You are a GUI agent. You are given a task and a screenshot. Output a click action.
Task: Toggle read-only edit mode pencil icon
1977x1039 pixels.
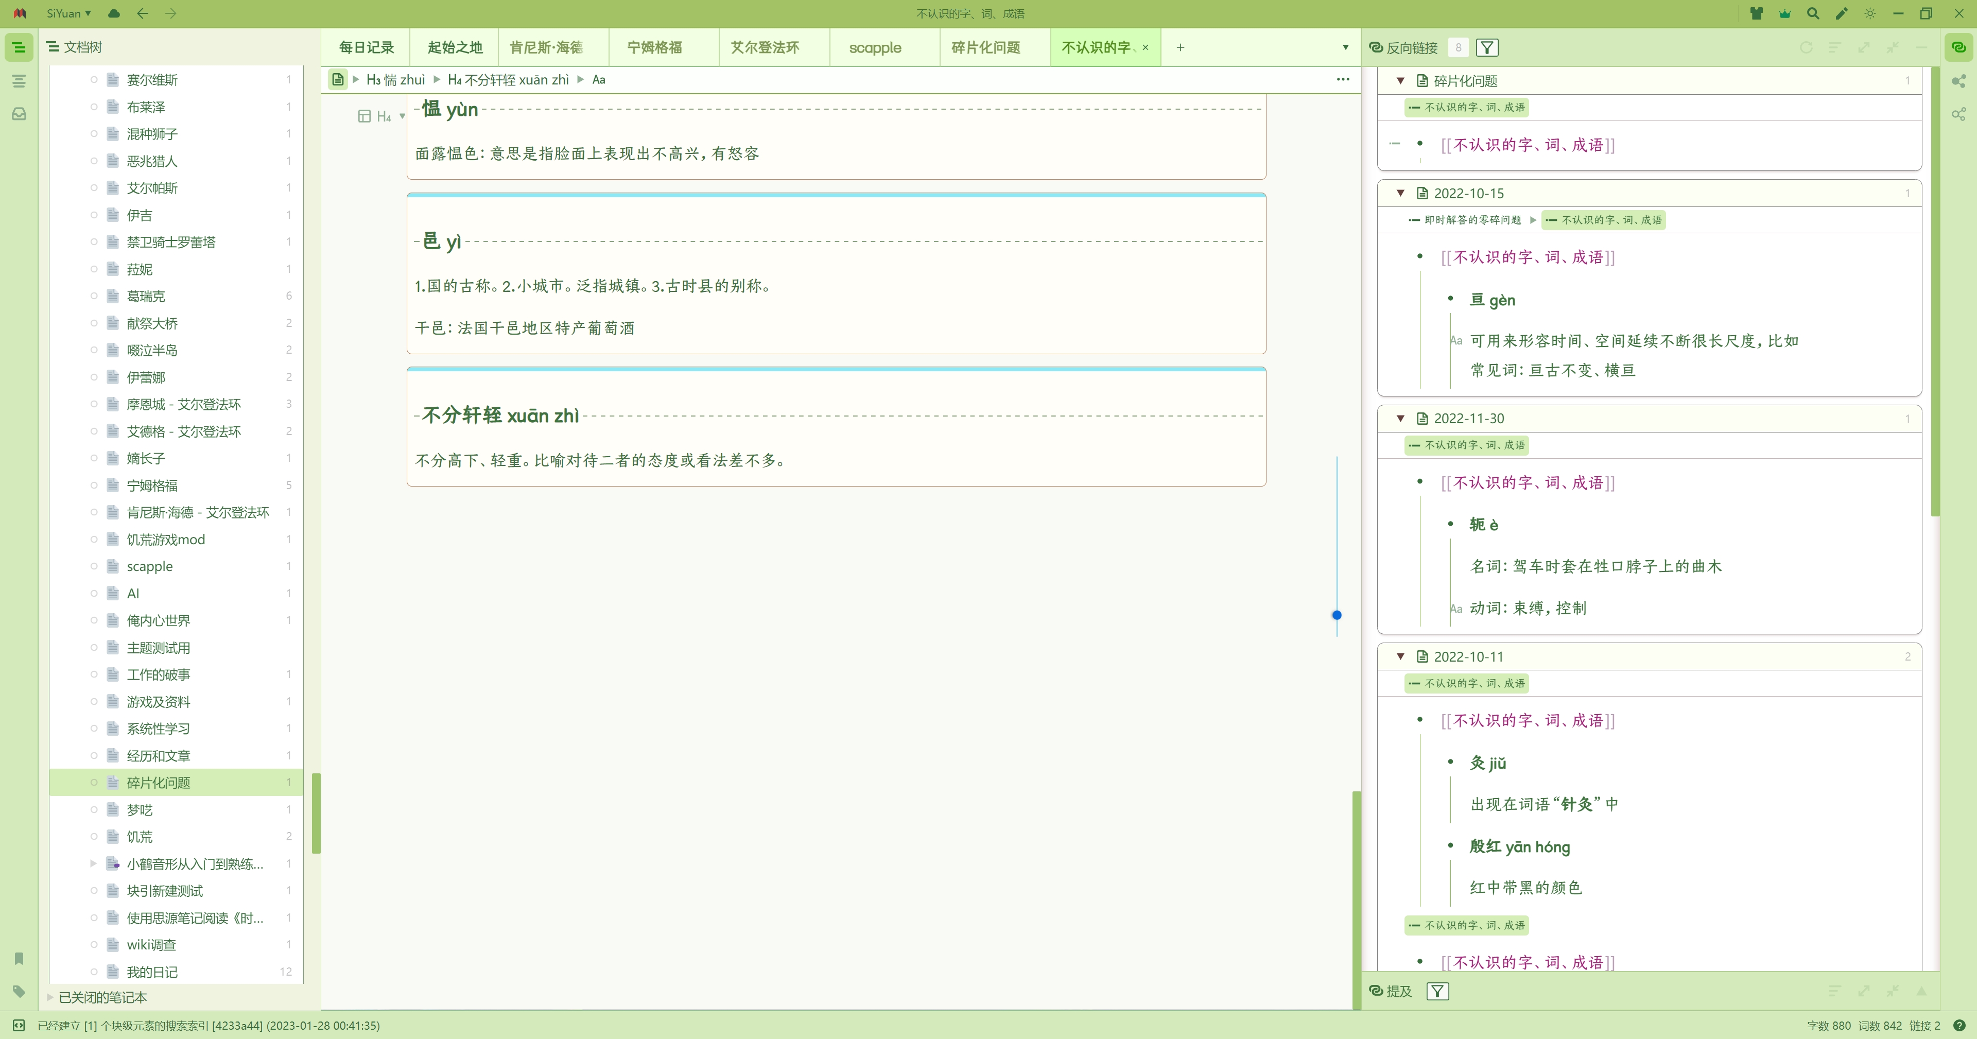[1841, 13]
